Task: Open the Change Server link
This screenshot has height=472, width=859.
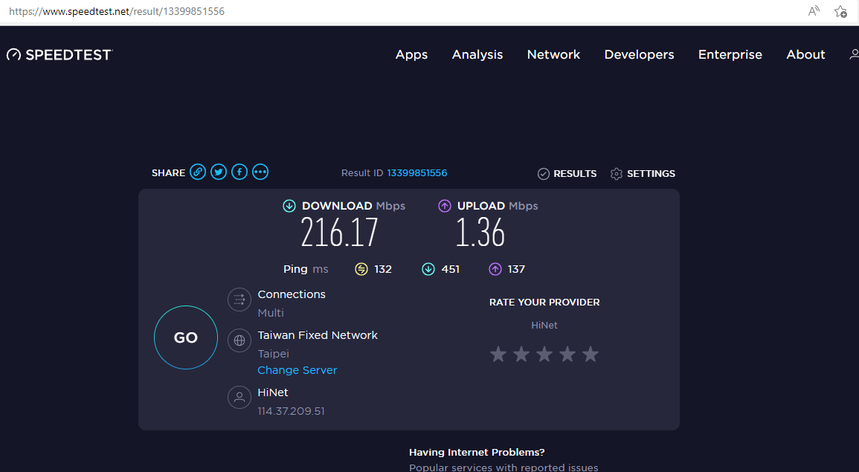Action: pyautogui.click(x=297, y=370)
